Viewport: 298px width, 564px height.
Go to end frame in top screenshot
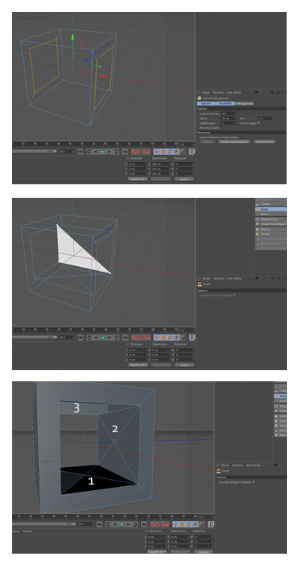(124, 152)
